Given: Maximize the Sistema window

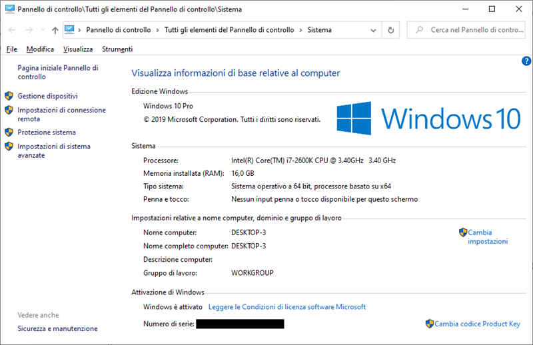Looking at the screenshot, I should pos(492,9).
